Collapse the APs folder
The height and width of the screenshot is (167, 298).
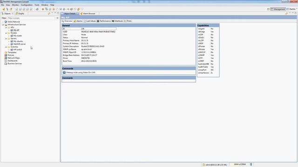click(6, 27)
